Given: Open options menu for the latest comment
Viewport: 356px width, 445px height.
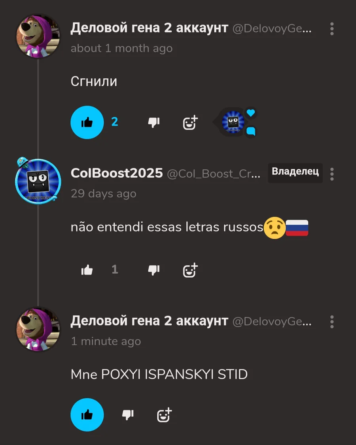Looking at the screenshot, I should click(x=331, y=322).
